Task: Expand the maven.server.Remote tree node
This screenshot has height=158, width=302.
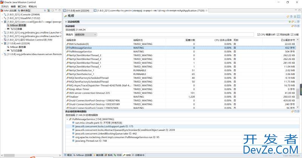Action: (2, 54)
